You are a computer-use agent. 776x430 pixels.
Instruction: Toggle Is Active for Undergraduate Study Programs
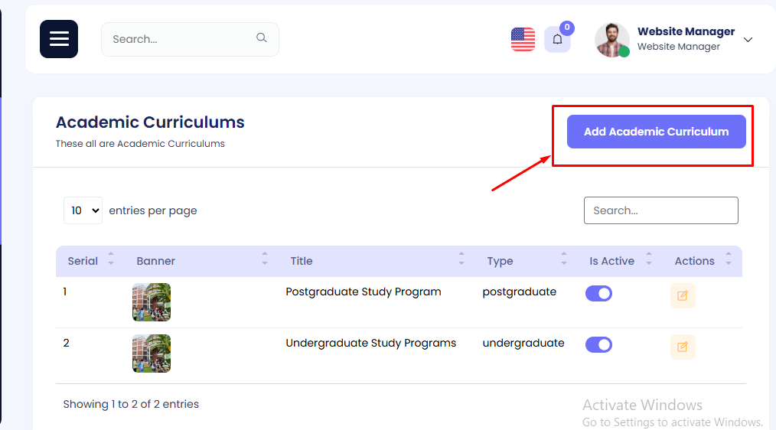(598, 344)
